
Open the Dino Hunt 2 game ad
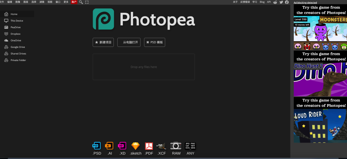point(320,74)
